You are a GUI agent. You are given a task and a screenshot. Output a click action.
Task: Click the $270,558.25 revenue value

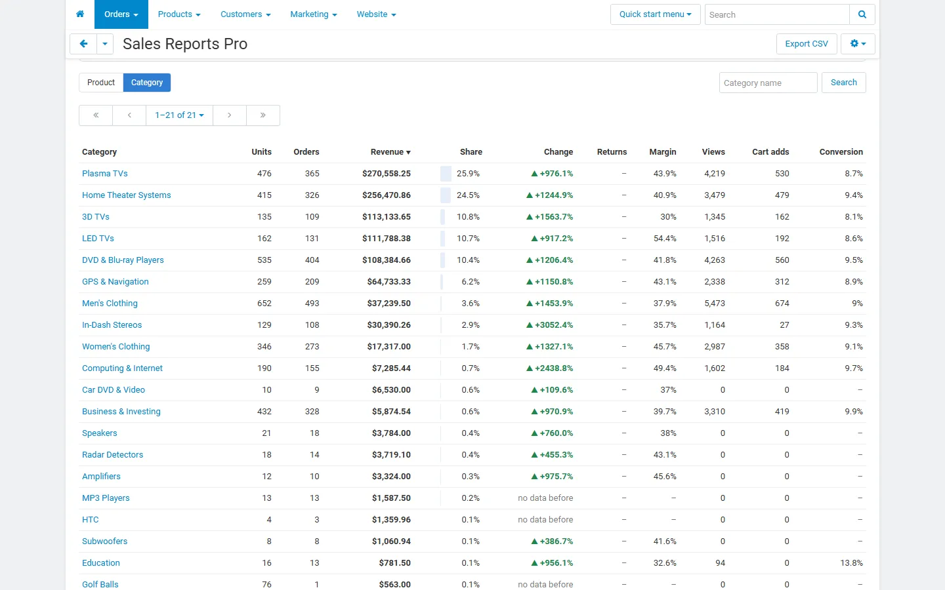point(387,174)
